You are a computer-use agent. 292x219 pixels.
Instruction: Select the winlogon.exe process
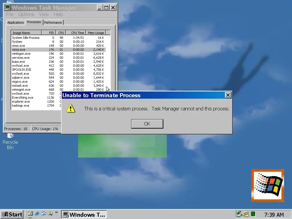(x=58, y=54)
